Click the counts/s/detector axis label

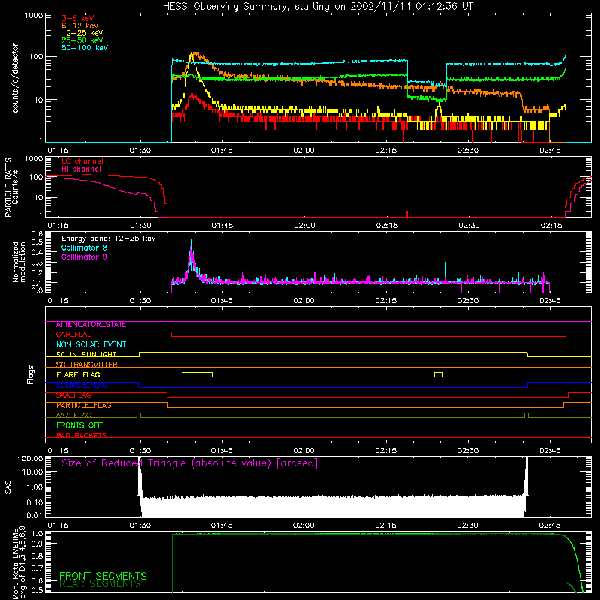(15, 78)
